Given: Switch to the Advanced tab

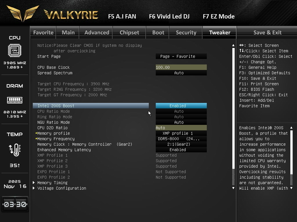Looking at the screenshot, I should coord(97,33).
